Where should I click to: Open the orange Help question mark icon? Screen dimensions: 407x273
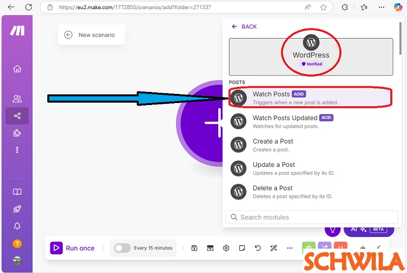click(x=17, y=244)
